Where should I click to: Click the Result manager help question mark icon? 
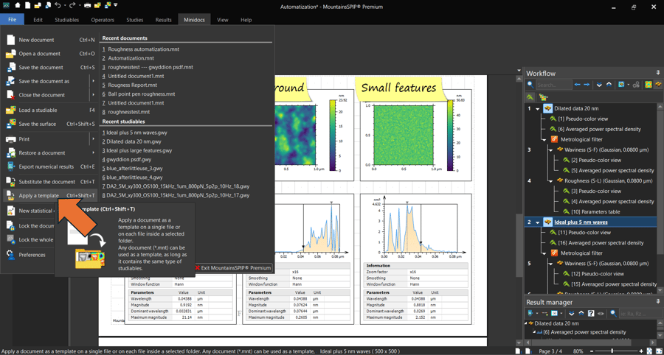591,313
